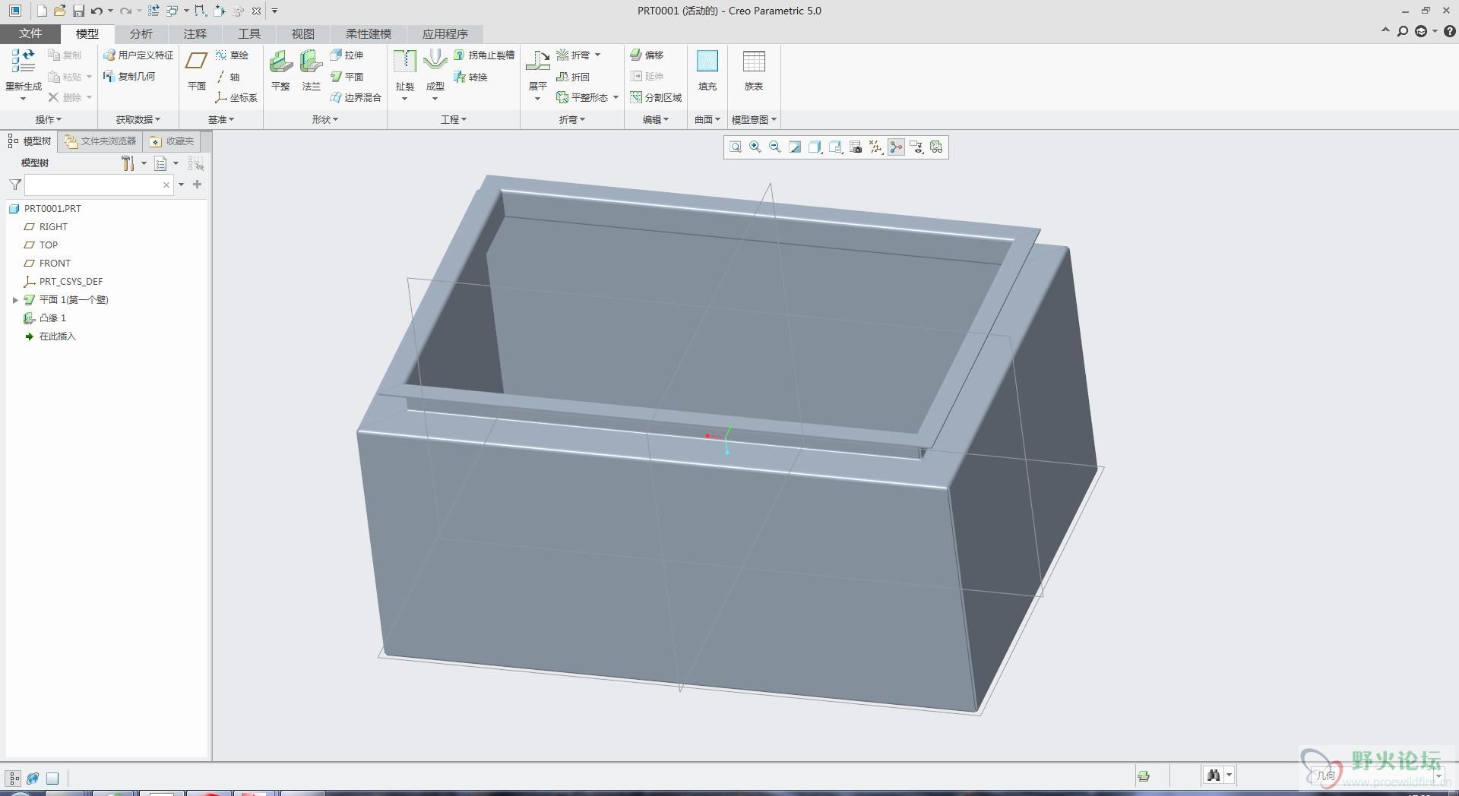Click the Refit view icon

(735, 147)
